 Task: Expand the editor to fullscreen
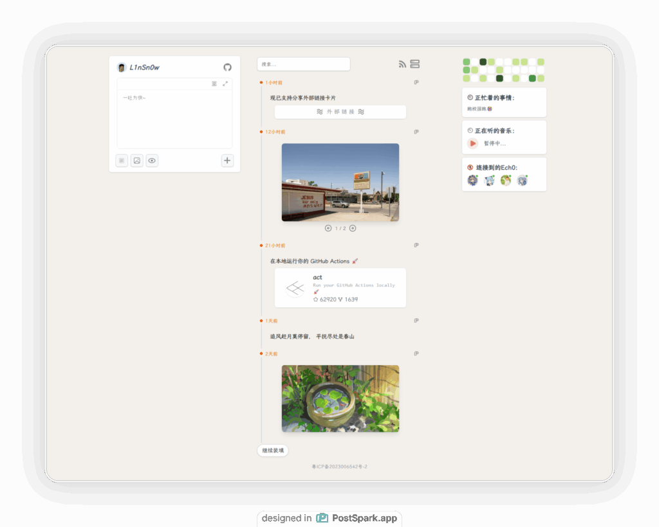click(x=225, y=84)
